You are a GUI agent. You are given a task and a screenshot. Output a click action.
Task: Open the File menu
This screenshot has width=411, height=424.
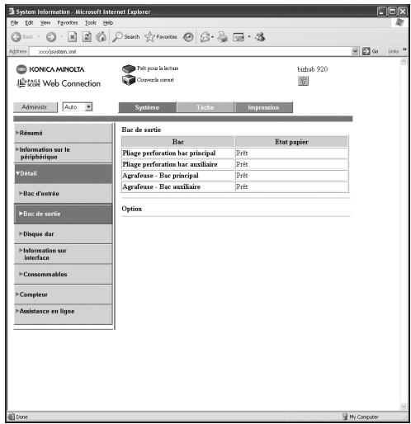(x=14, y=23)
